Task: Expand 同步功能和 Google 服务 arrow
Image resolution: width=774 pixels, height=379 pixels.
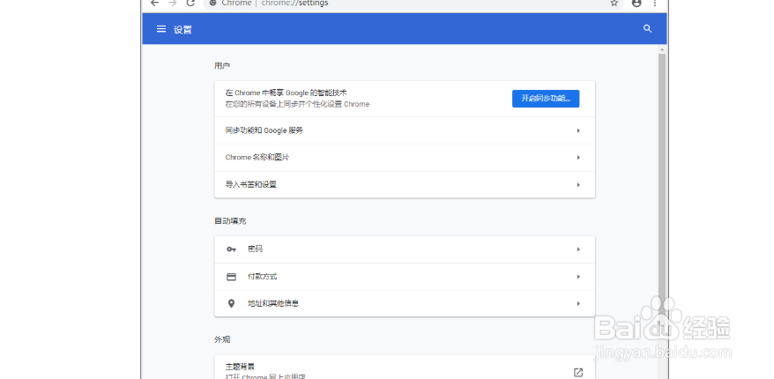Action: click(x=578, y=130)
